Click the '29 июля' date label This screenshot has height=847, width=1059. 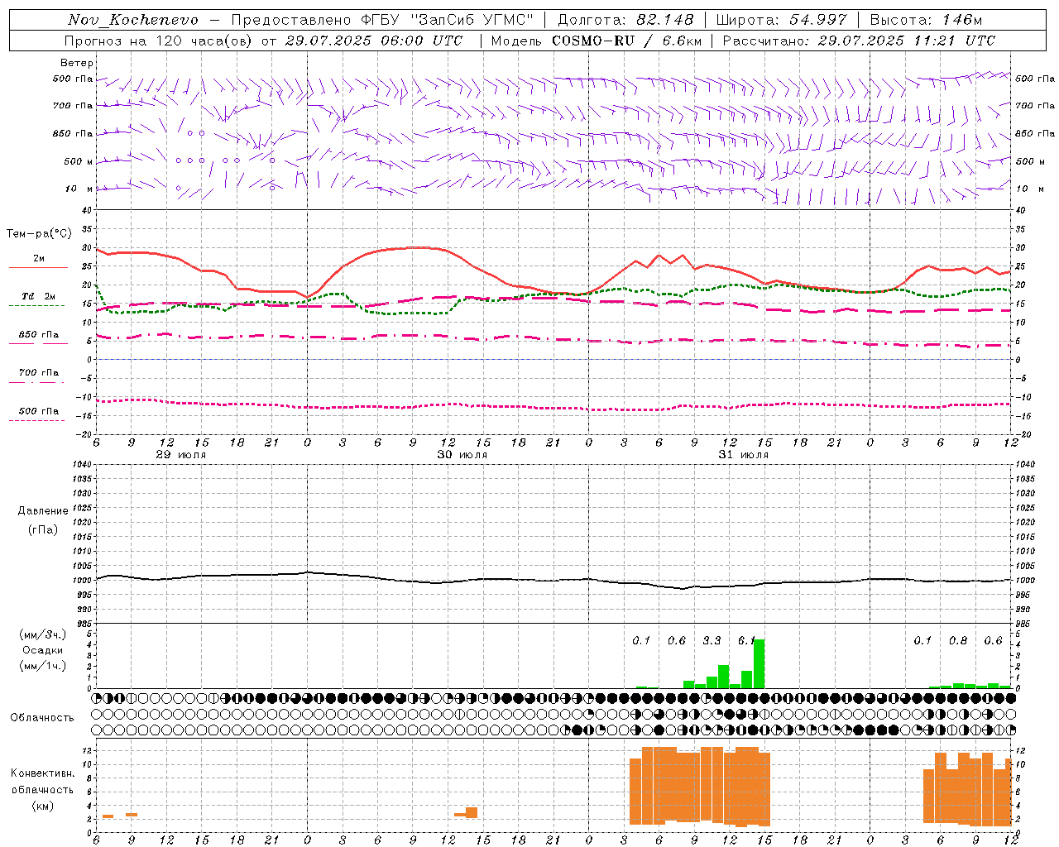tap(181, 455)
